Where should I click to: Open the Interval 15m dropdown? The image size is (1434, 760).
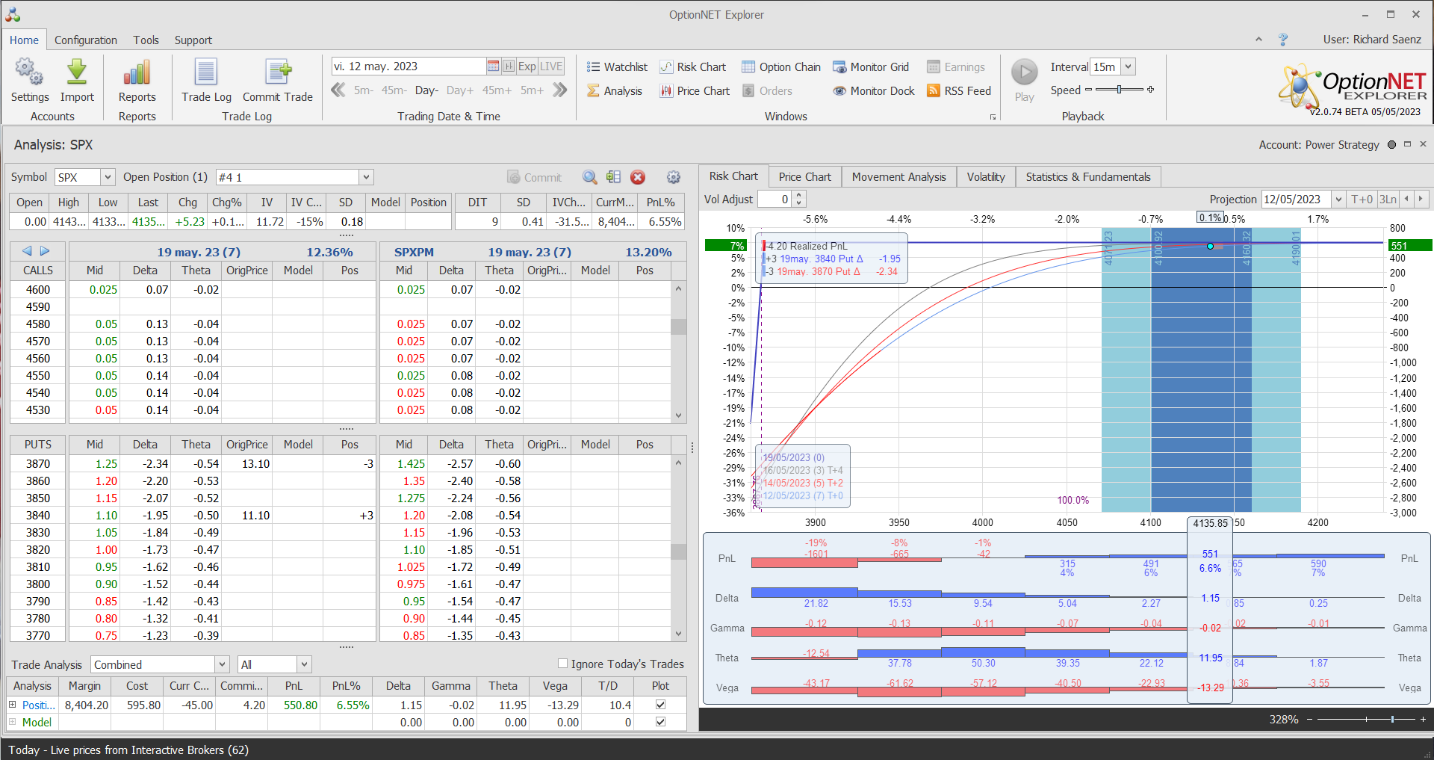click(x=1129, y=67)
